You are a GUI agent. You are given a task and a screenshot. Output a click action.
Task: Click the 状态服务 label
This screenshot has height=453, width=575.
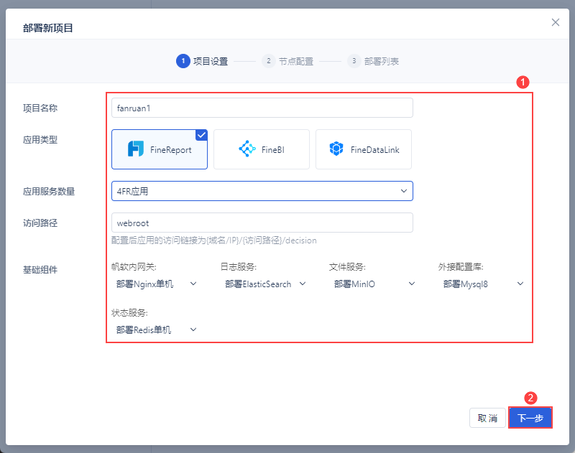[129, 313]
